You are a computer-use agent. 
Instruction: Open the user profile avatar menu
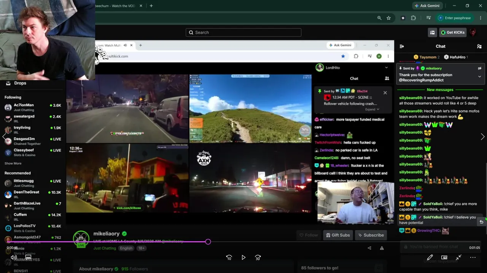473,33
